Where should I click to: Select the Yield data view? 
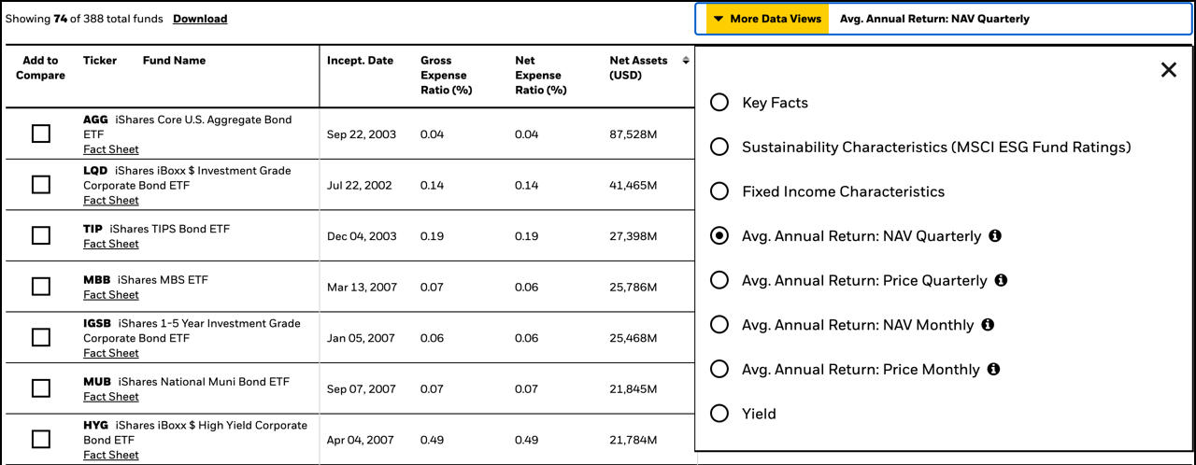click(719, 414)
